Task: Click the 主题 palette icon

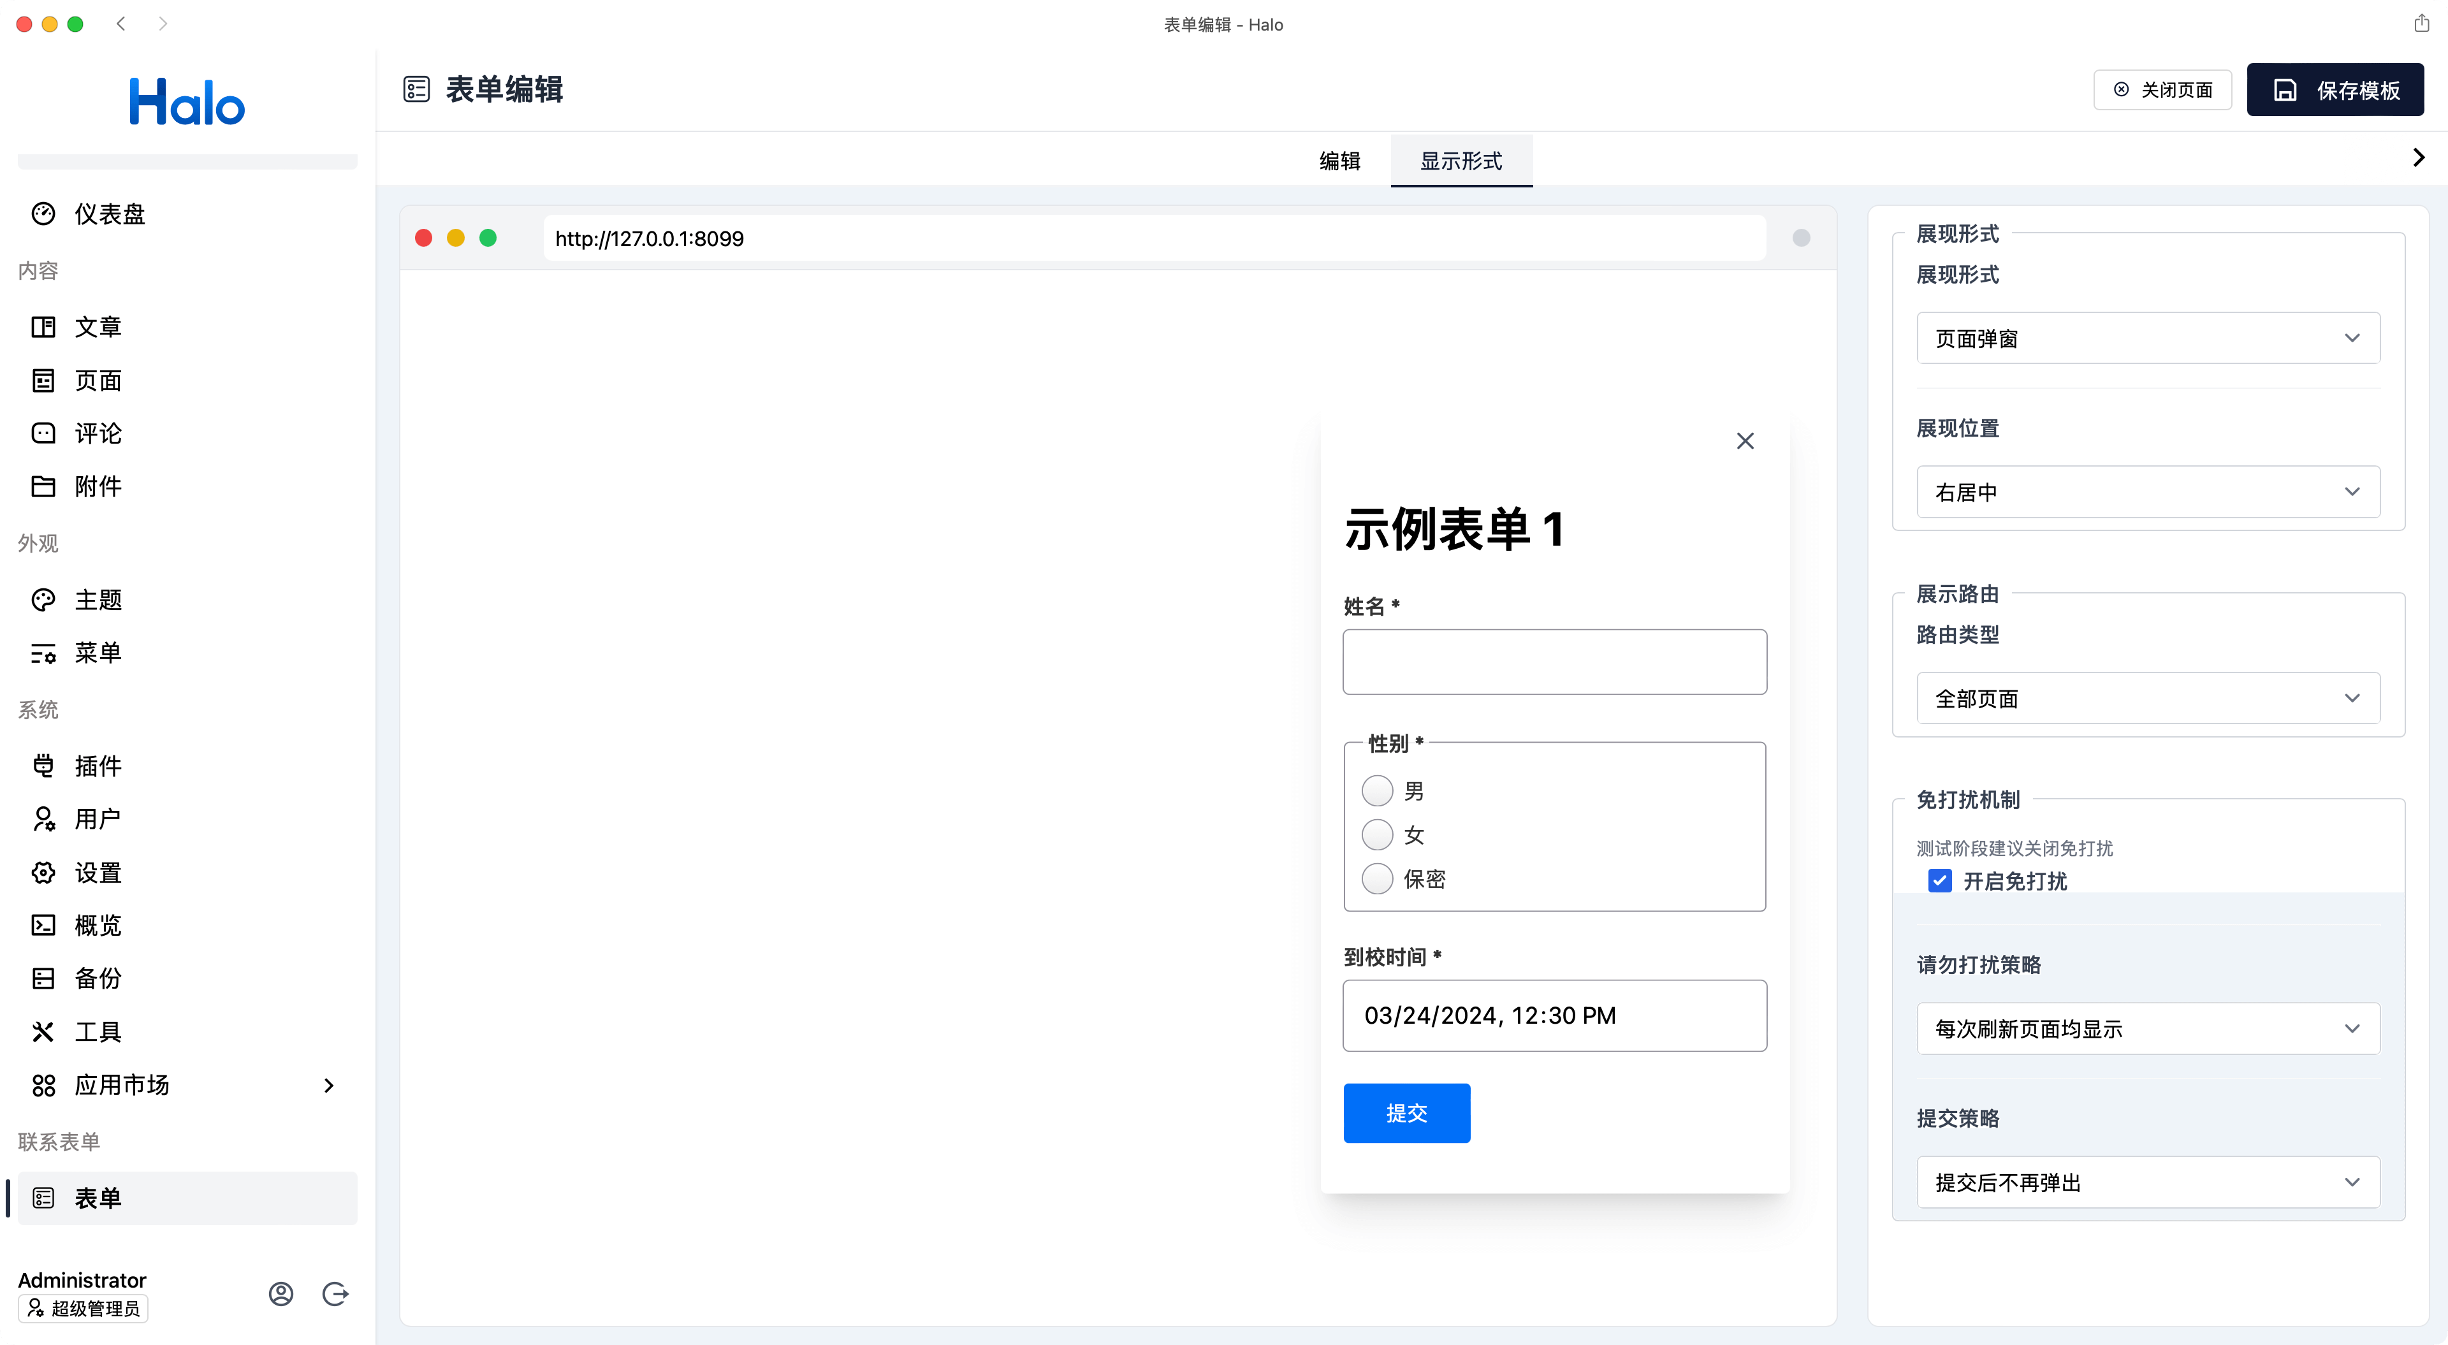Action: point(43,600)
